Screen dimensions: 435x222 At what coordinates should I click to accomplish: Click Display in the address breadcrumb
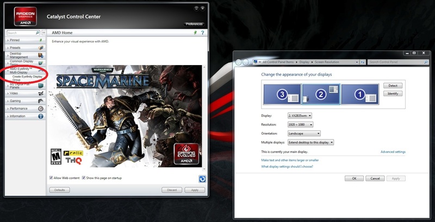[x=304, y=62]
